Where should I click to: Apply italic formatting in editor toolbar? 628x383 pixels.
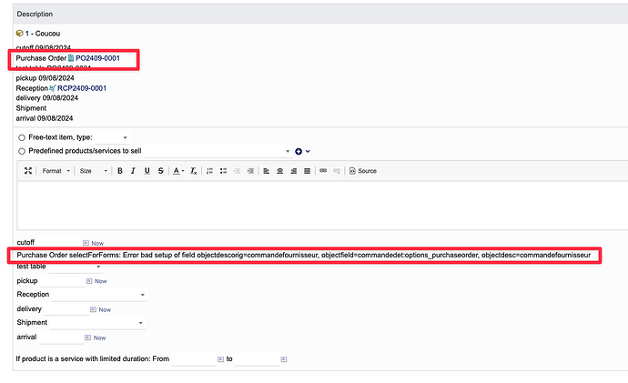pos(133,170)
